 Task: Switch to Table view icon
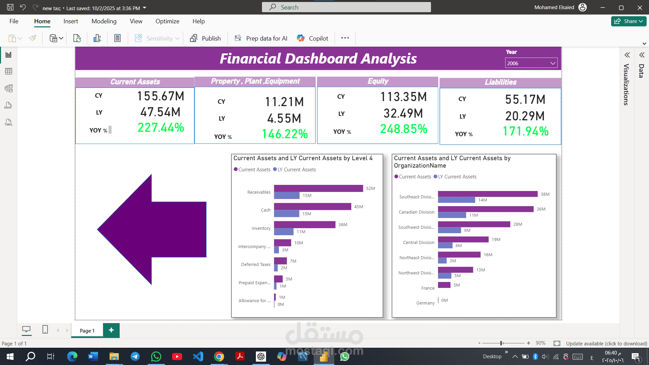pos(8,71)
